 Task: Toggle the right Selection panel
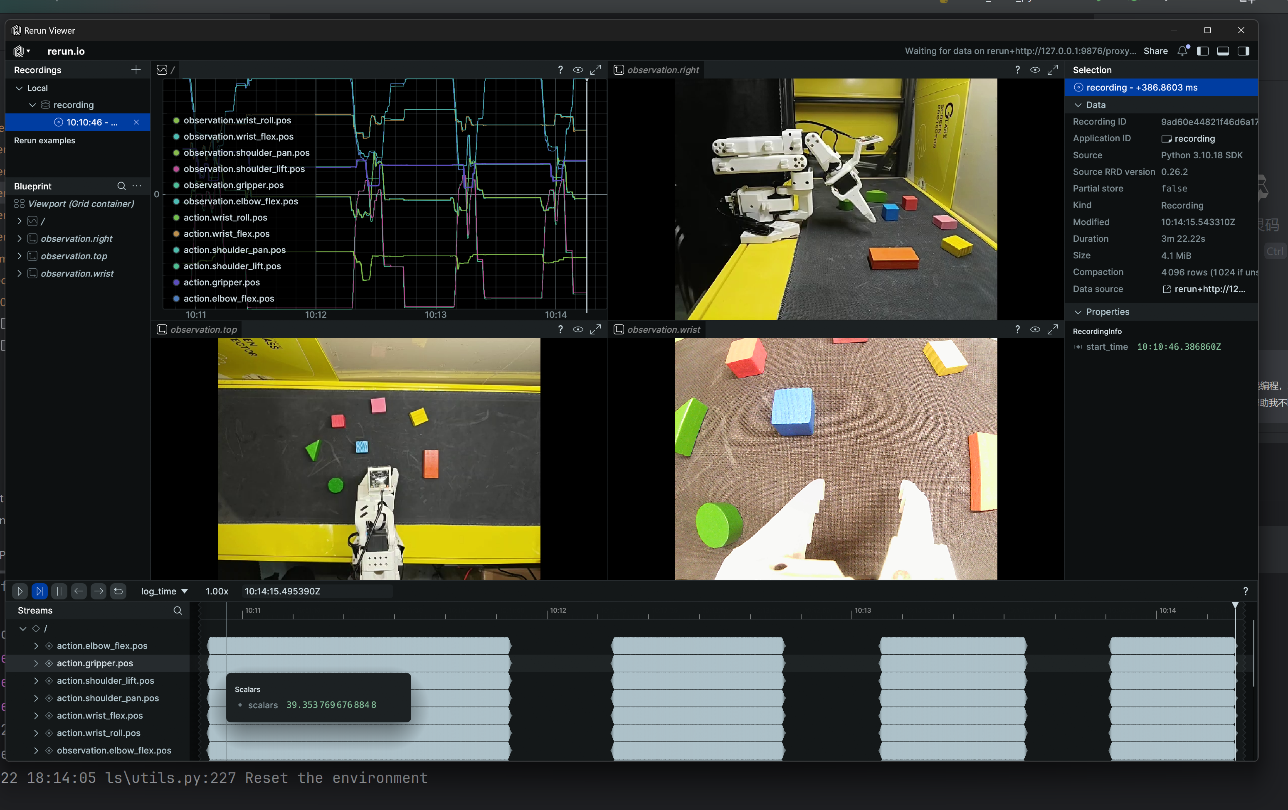tap(1243, 51)
